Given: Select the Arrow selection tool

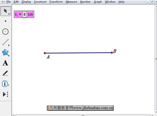Looking at the screenshot, I should tap(6, 11).
